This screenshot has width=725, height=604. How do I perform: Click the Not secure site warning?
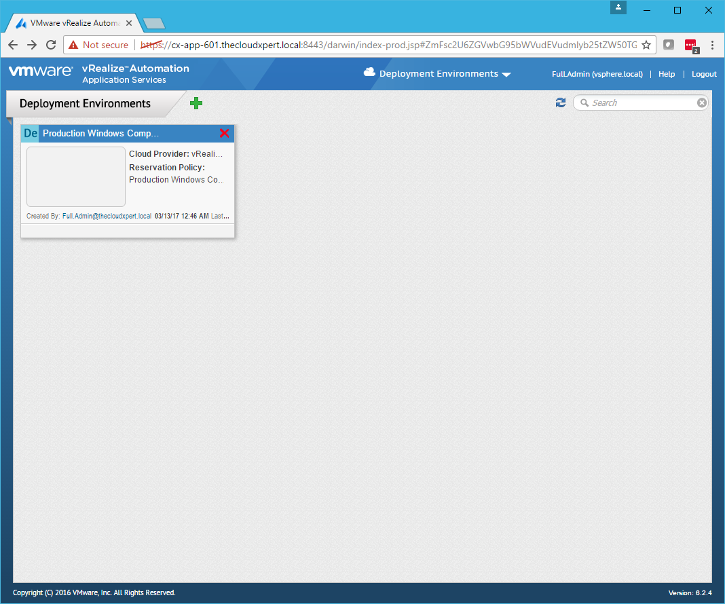(98, 45)
